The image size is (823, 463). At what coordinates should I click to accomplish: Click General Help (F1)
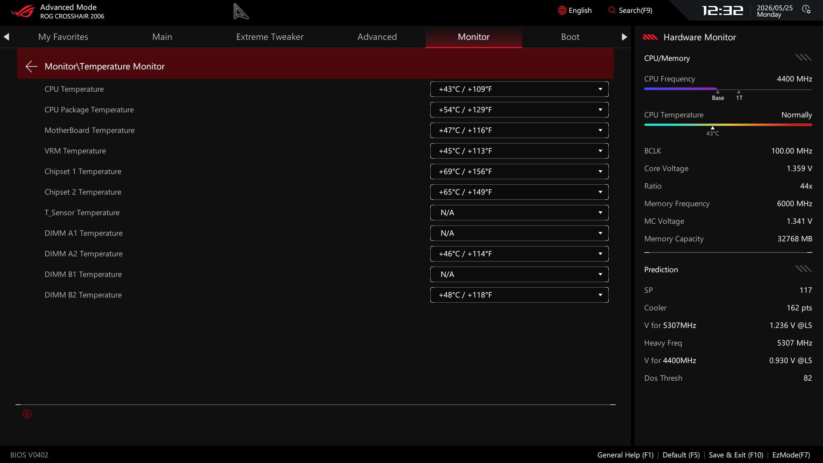[625, 455]
